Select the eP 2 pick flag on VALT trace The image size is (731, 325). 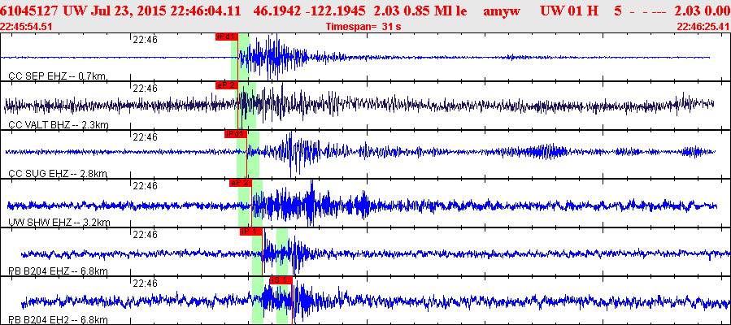(227, 85)
